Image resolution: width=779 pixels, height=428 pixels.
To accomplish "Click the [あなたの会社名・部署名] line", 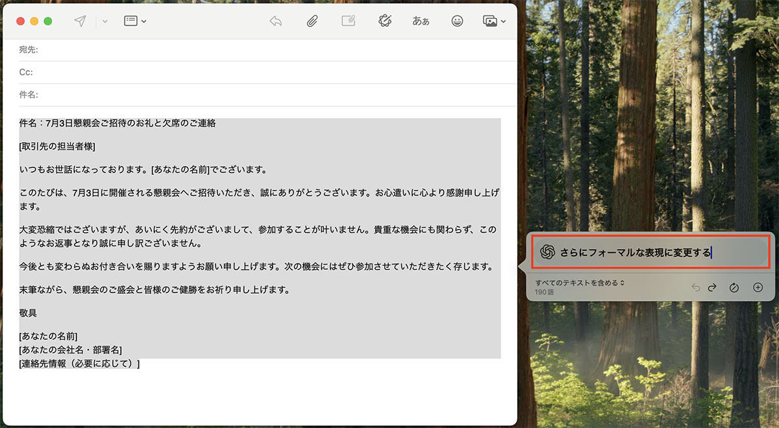I will click(x=71, y=350).
